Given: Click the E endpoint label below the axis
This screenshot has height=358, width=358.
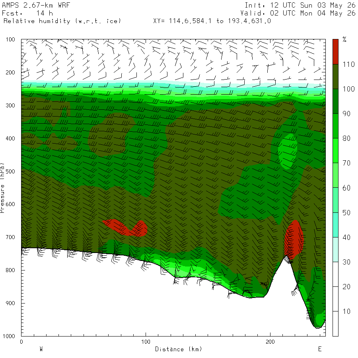Looking at the screenshot, I should [x=320, y=349].
